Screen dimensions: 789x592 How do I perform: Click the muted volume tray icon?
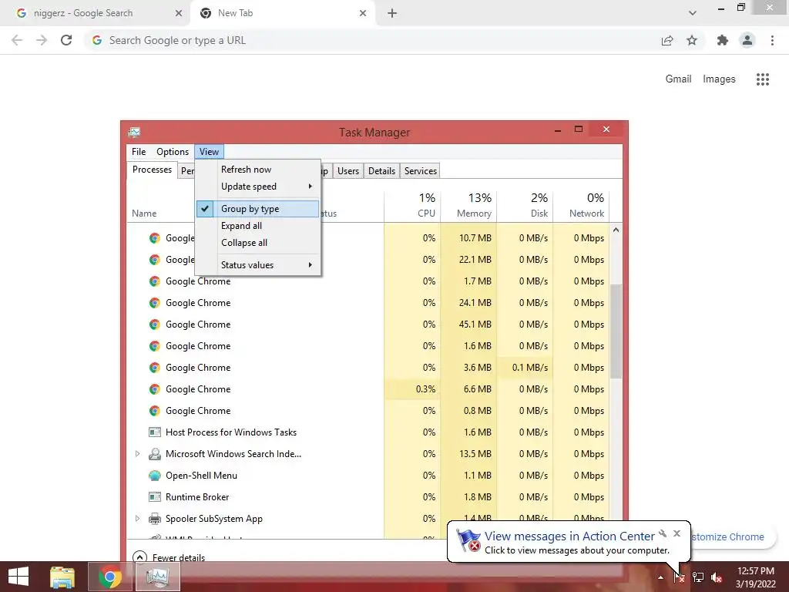(x=717, y=577)
